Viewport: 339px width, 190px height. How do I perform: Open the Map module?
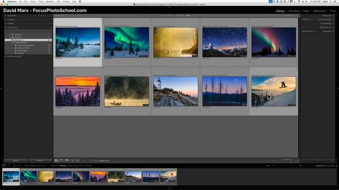pos(306,11)
